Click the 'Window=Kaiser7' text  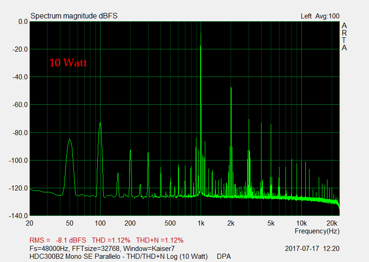(x=149, y=249)
